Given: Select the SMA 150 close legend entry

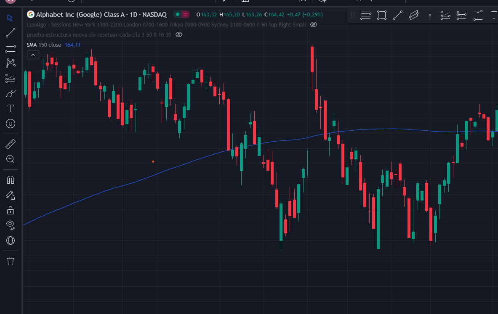Looking at the screenshot, I should 44,45.
